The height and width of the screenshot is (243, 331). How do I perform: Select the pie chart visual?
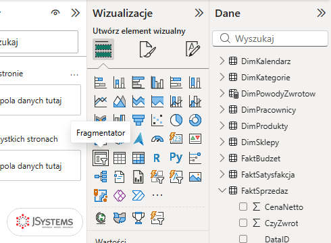(176, 120)
